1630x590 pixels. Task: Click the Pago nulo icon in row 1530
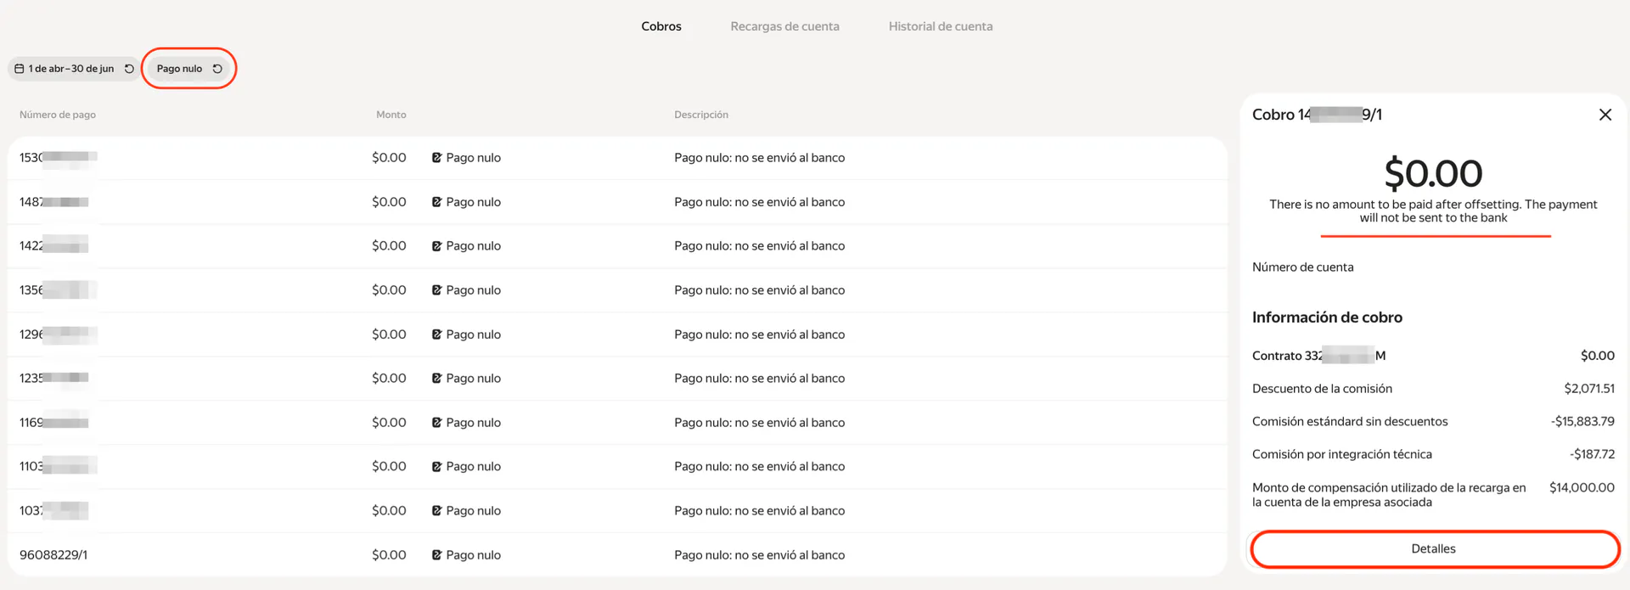(x=436, y=158)
